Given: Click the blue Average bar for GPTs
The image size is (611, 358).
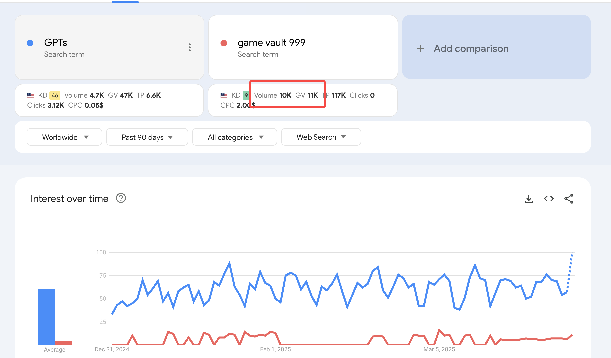Looking at the screenshot, I should click(x=46, y=317).
